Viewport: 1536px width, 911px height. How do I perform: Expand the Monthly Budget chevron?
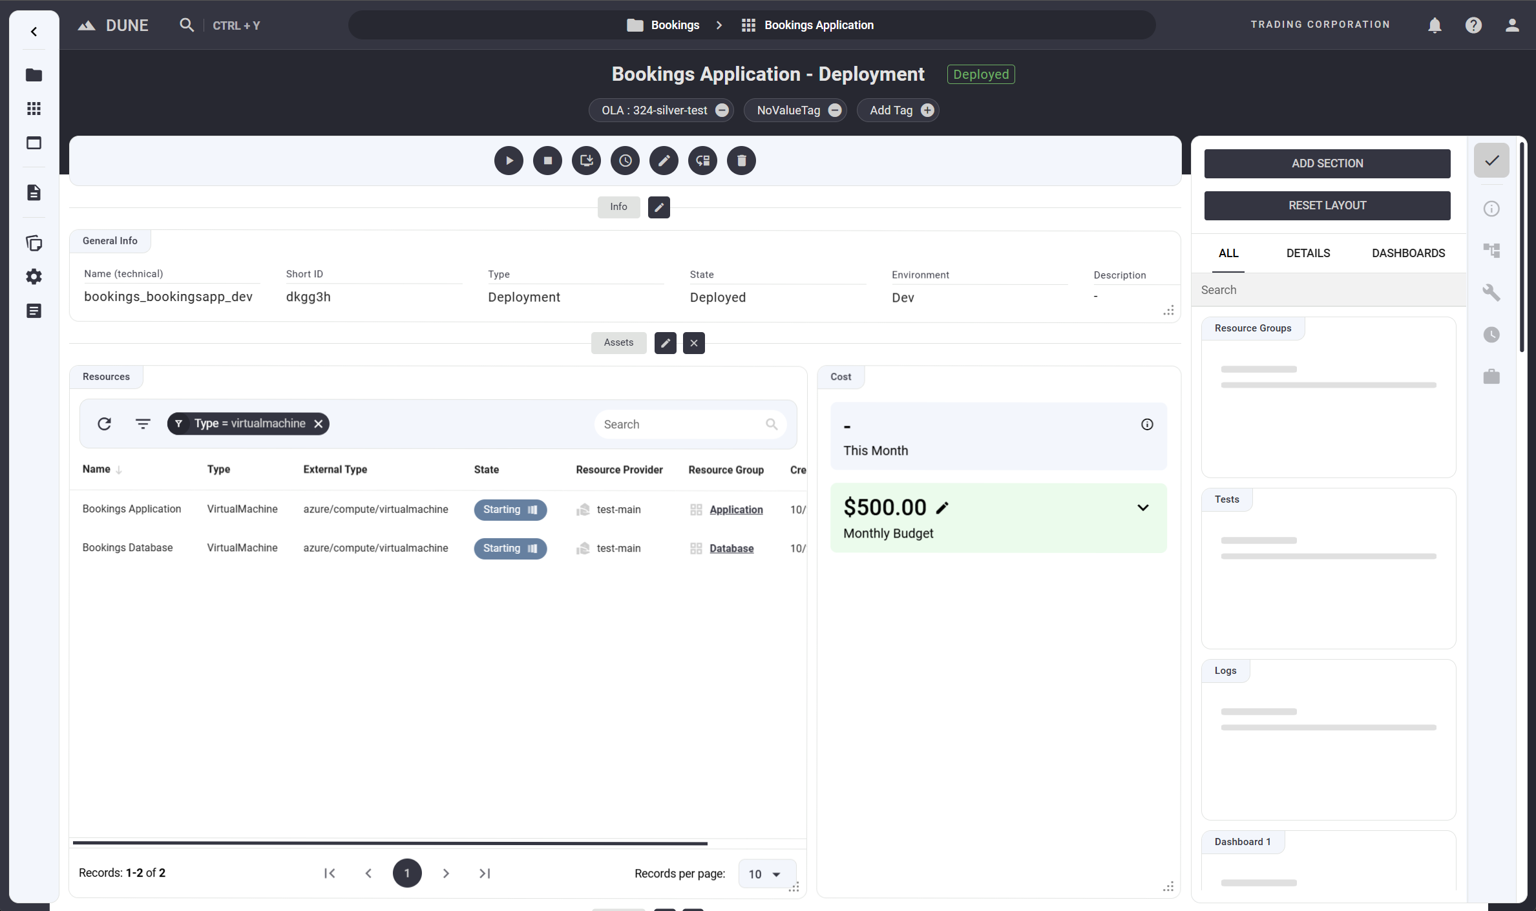(1142, 508)
